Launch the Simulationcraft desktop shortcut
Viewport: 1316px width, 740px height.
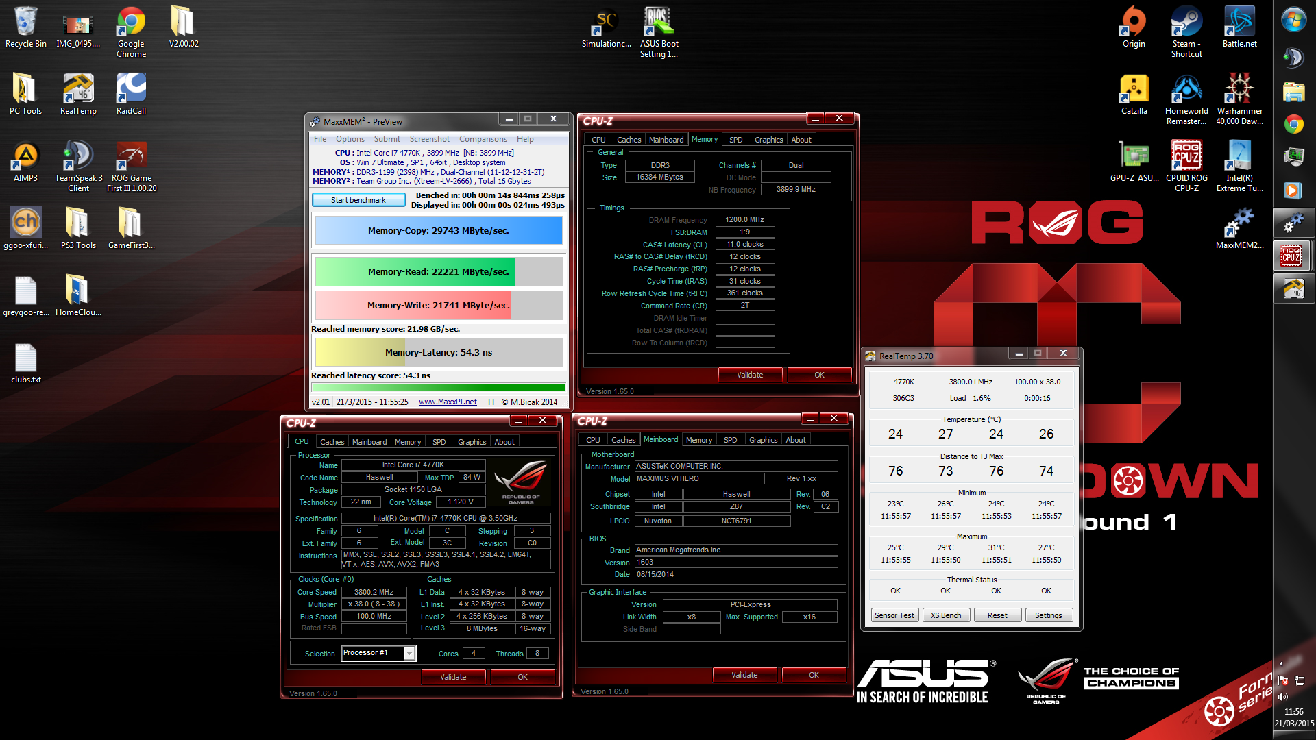tap(607, 27)
